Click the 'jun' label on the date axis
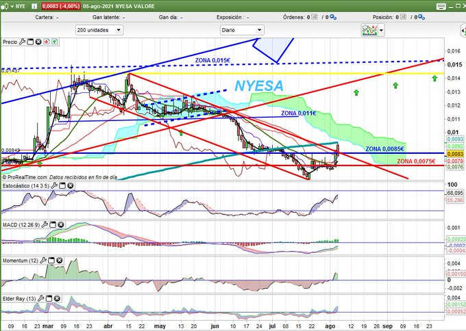The width and height of the screenshot is (466, 331). point(214,326)
